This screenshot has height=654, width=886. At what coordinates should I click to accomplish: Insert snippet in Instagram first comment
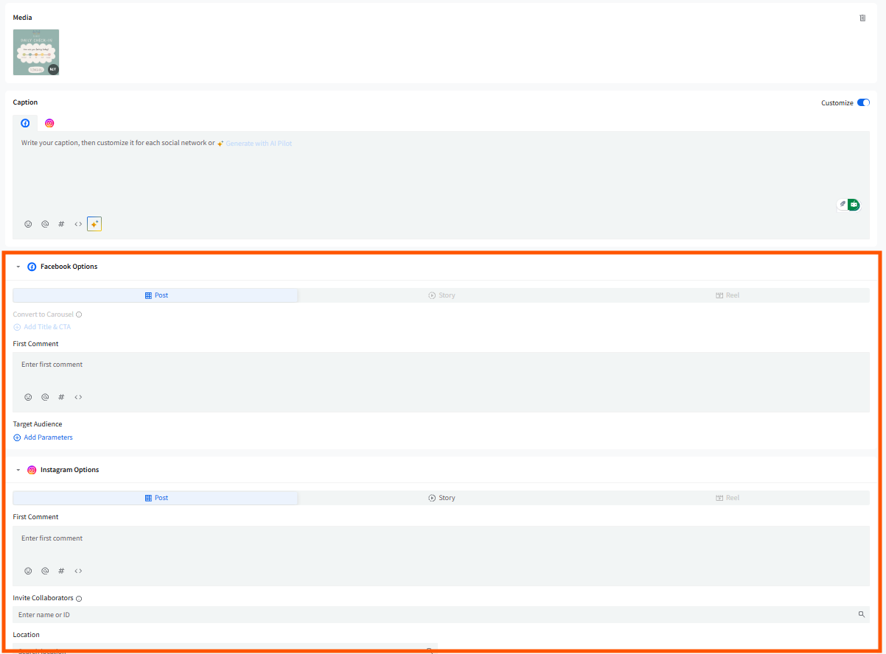pos(78,571)
